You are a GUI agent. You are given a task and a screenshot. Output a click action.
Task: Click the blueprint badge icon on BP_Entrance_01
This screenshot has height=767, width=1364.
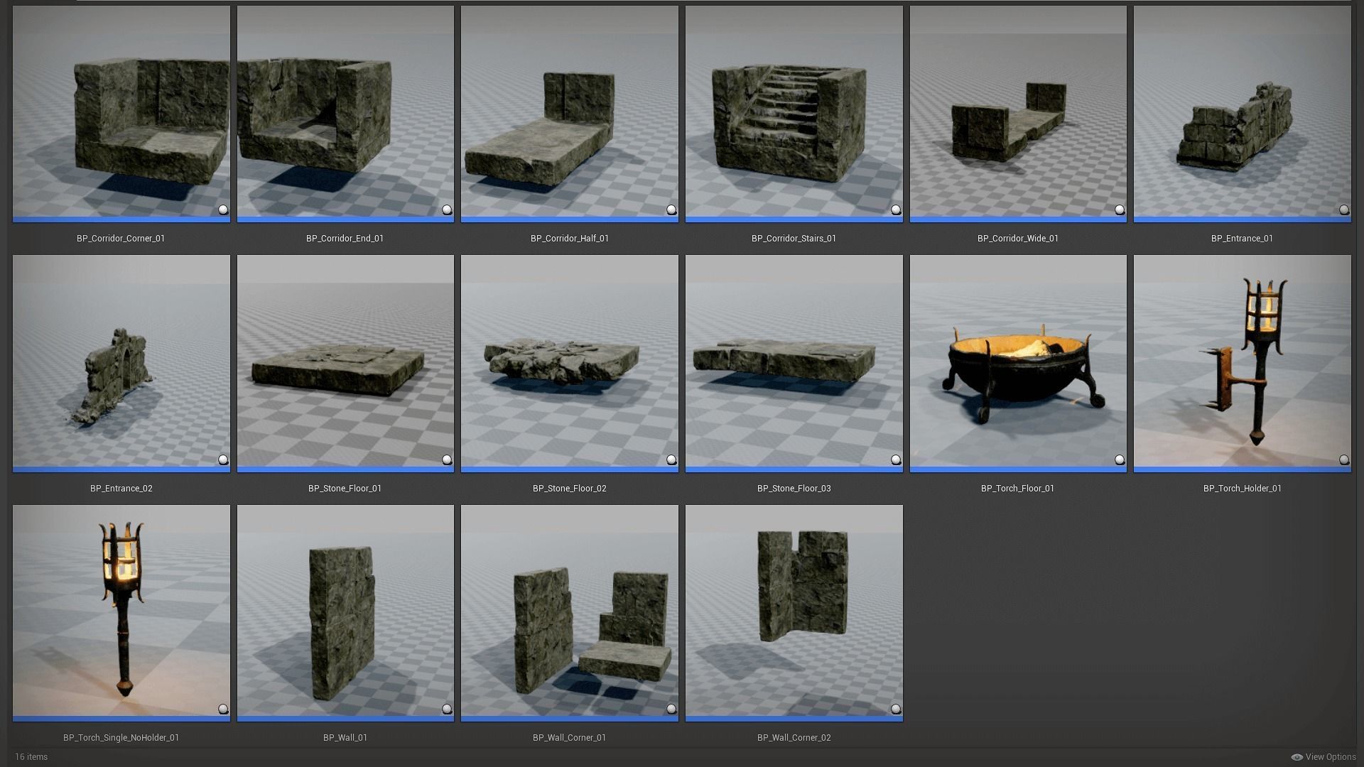(1343, 210)
